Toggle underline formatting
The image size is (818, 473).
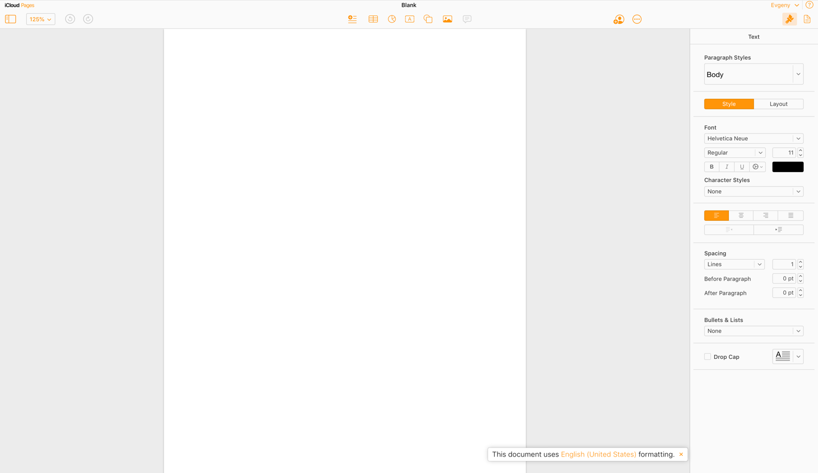(742, 166)
